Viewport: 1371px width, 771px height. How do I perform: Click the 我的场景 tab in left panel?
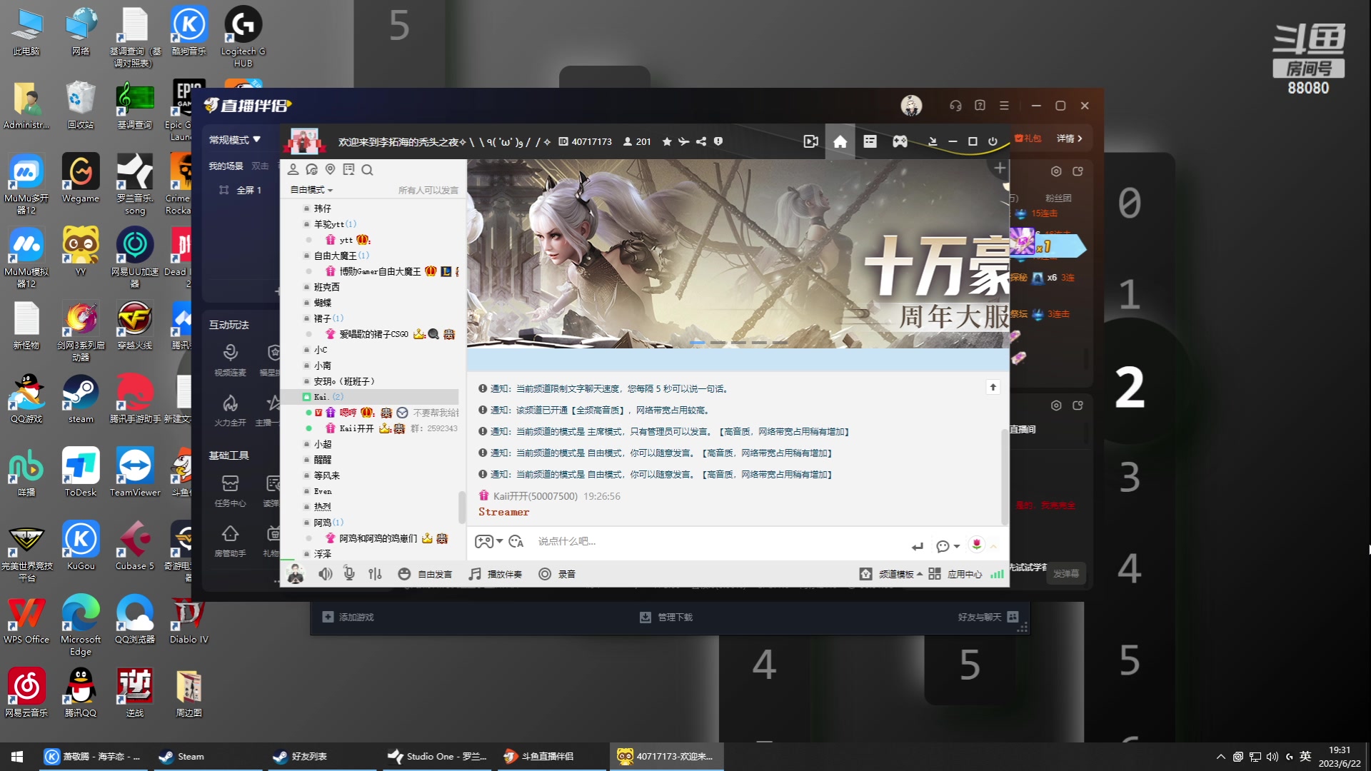pos(226,166)
